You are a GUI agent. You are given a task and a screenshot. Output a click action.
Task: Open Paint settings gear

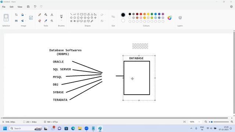point(231,7)
